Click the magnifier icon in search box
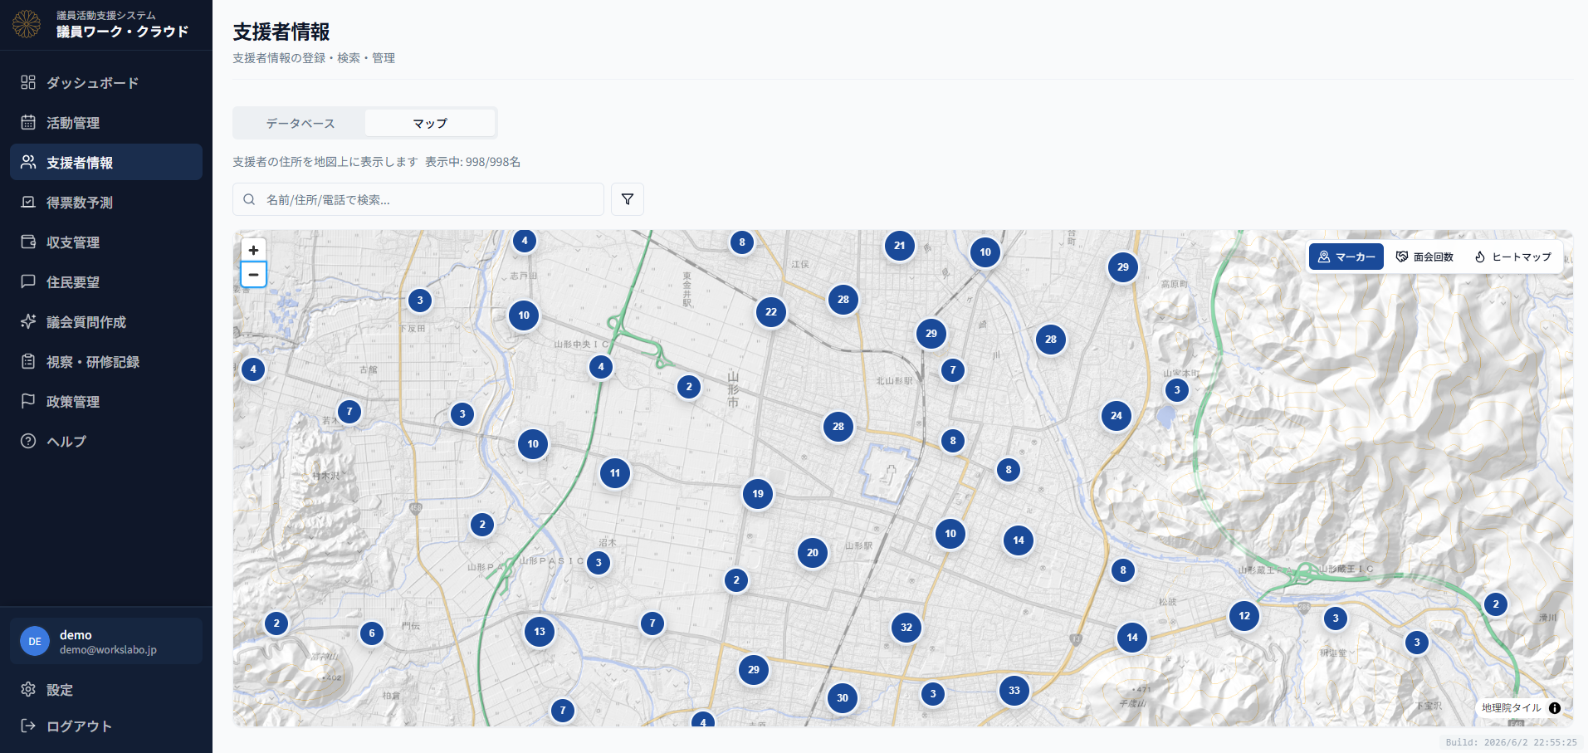This screenshot has height=753, width=1588. point(249,199)
